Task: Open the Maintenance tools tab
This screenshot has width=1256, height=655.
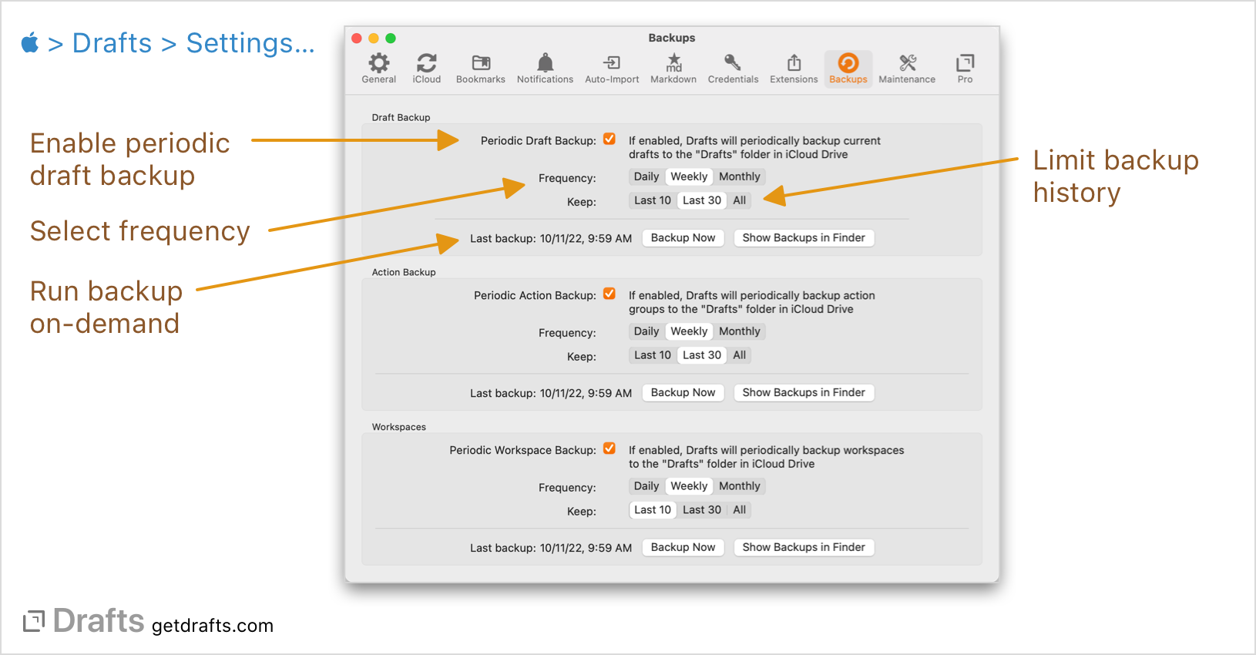Action: [907, 69]
